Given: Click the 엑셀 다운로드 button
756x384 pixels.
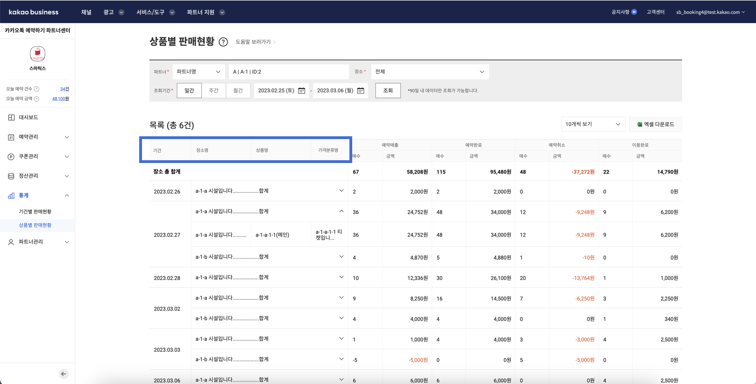Looking at the screenshot, I should click(655, 124).
